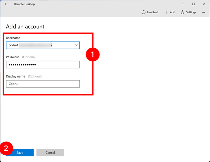210x162 pixels.
Task: Cancel adding the account
Action: tap(50, 153)
